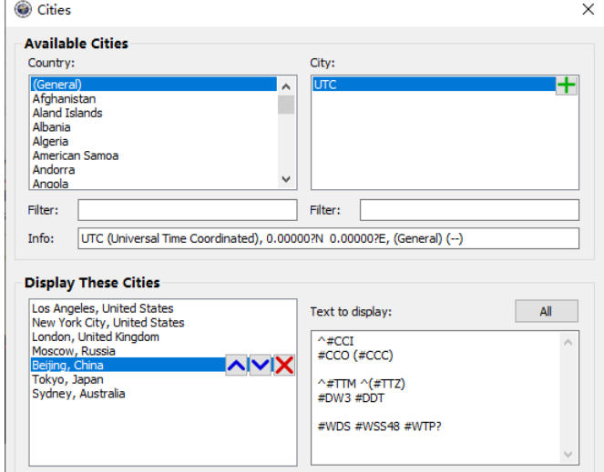This screenshot has width=604, height=472.
Task: Select American Samoa in Country list
Action: coord(153,156)
